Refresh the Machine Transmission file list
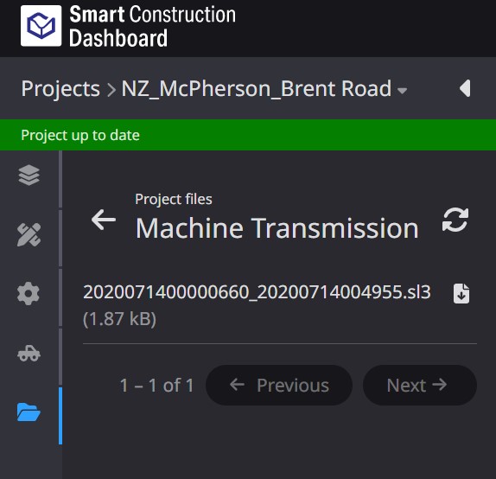 coord(455,220)
